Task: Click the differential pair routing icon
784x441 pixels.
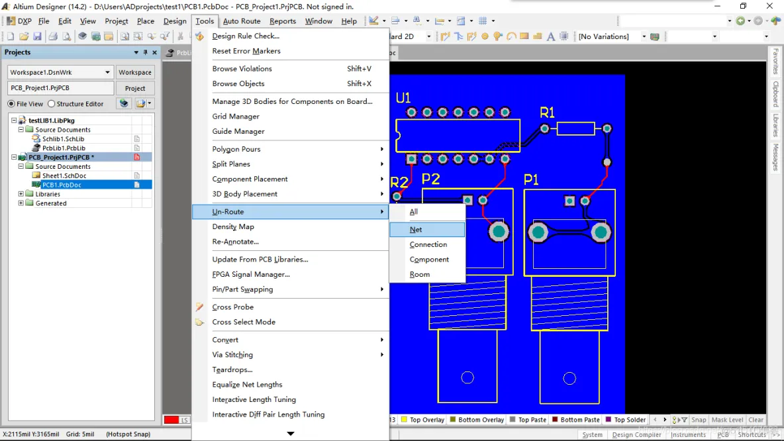Action: pyautogui.click(x=471, y=36)
